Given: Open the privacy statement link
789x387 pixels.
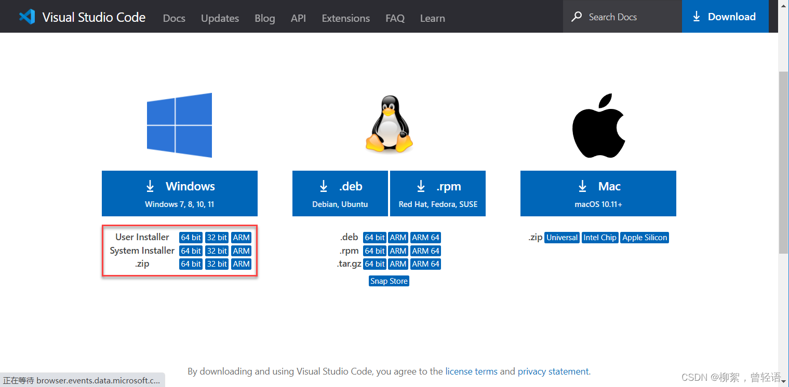Looking at the screenshot, I should point(553,371).
